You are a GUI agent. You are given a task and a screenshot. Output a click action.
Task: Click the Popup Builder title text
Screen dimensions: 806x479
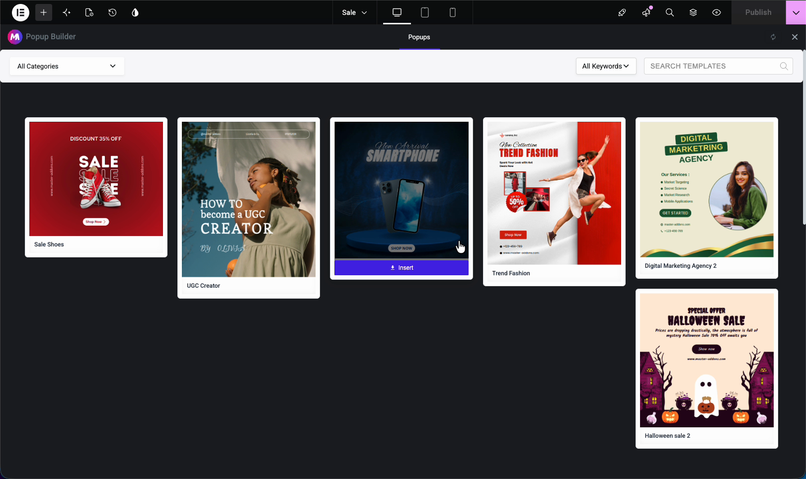[51, 37]
